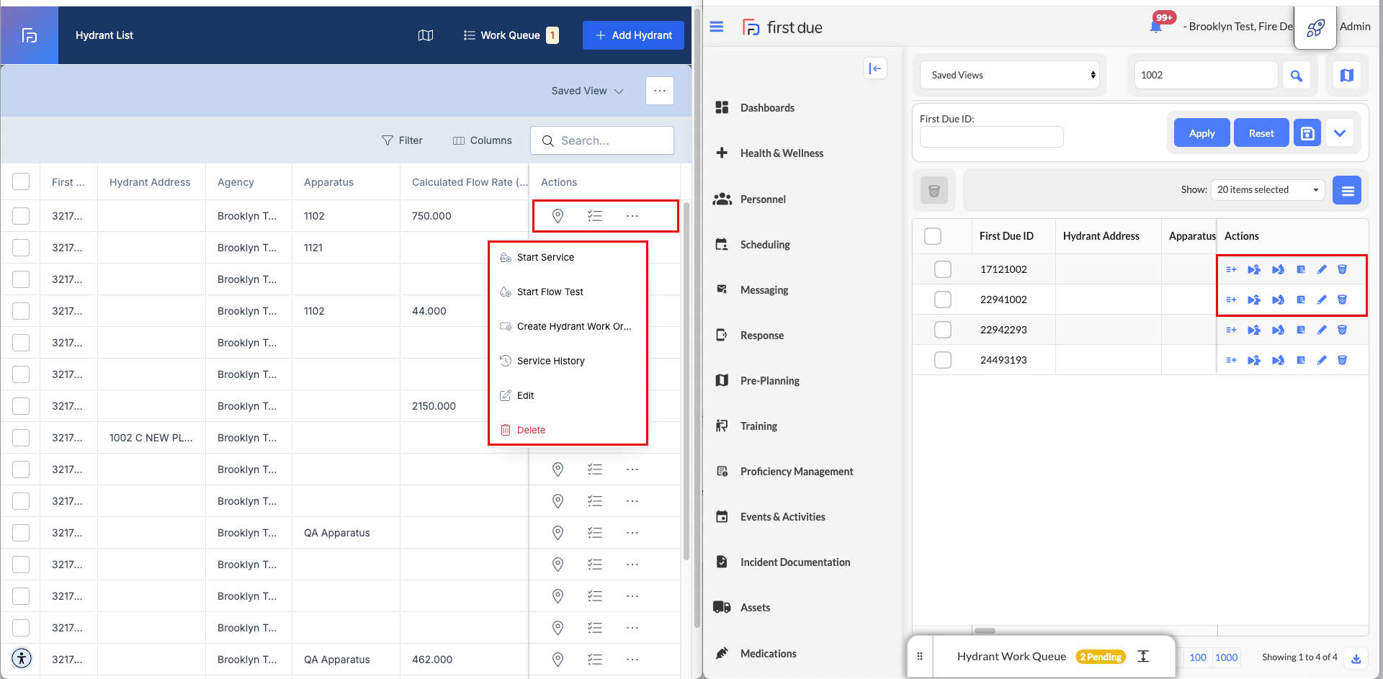Open the map view icon in Hydrant List header
The image size is (1383, 679).
[426, 35]
